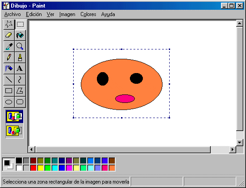Choose the Curve line tool
Screen dimensions: 246x188
pos(20,80)
